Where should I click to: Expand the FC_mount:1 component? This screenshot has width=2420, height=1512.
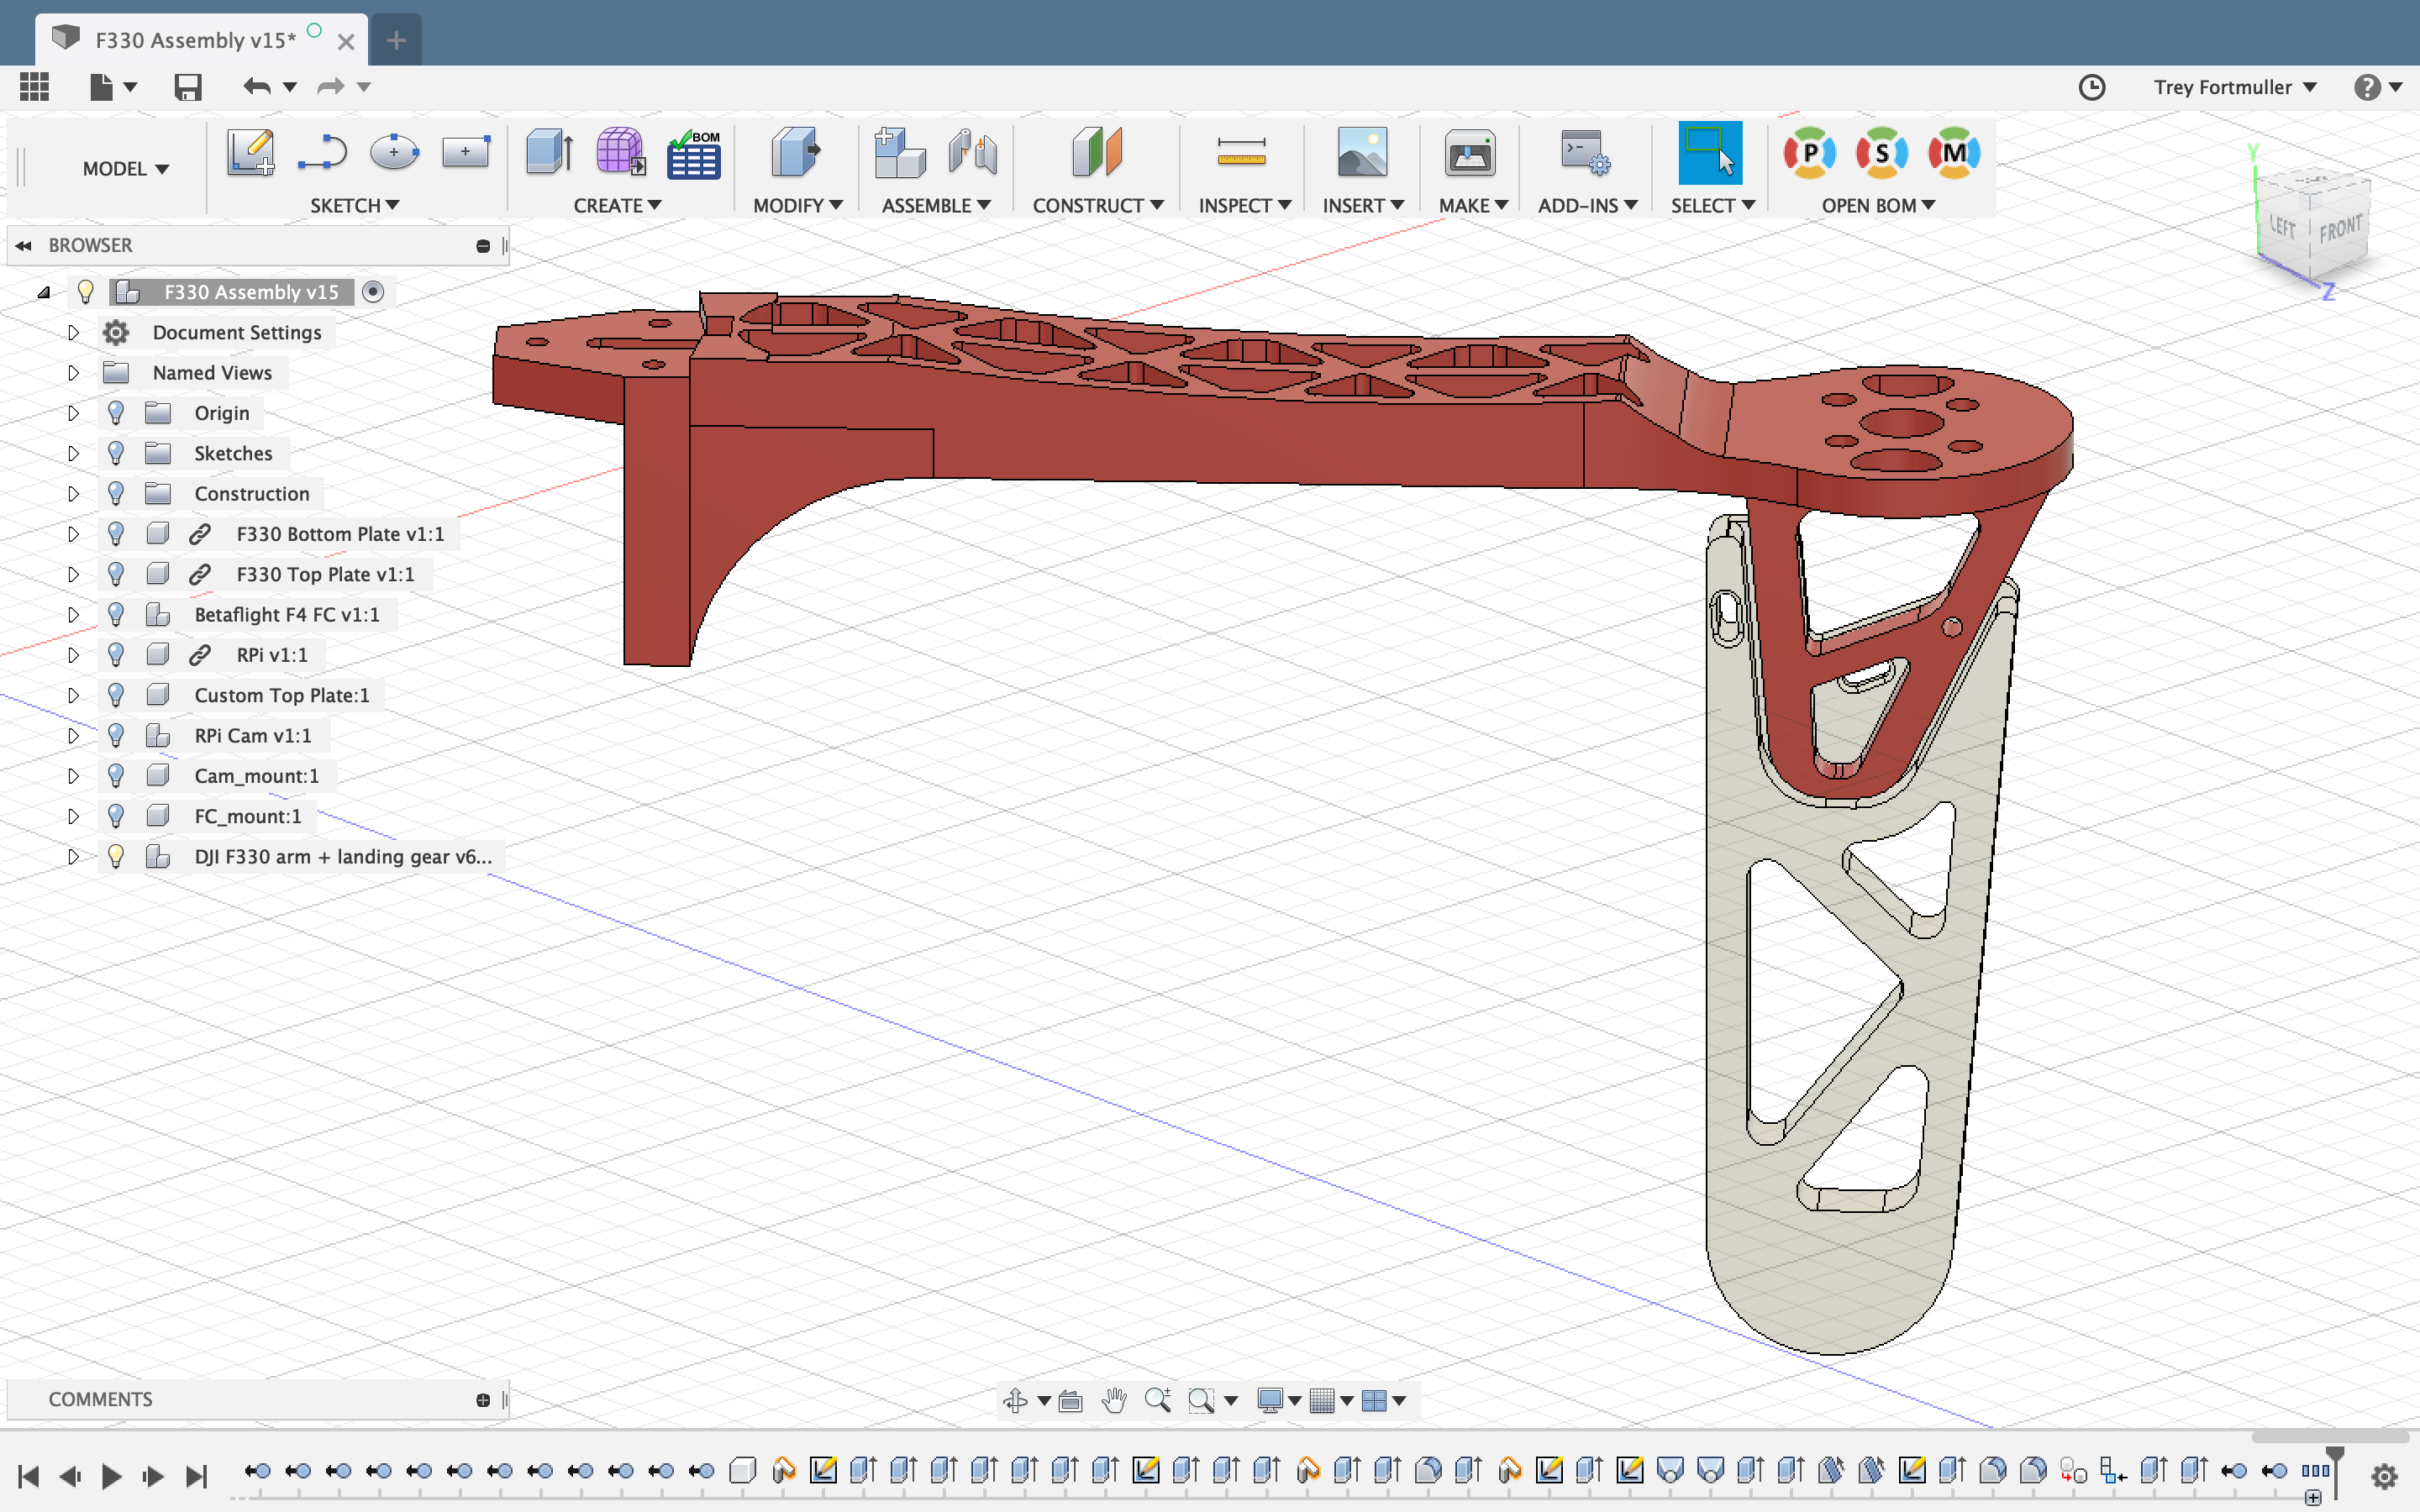(73, 816)
